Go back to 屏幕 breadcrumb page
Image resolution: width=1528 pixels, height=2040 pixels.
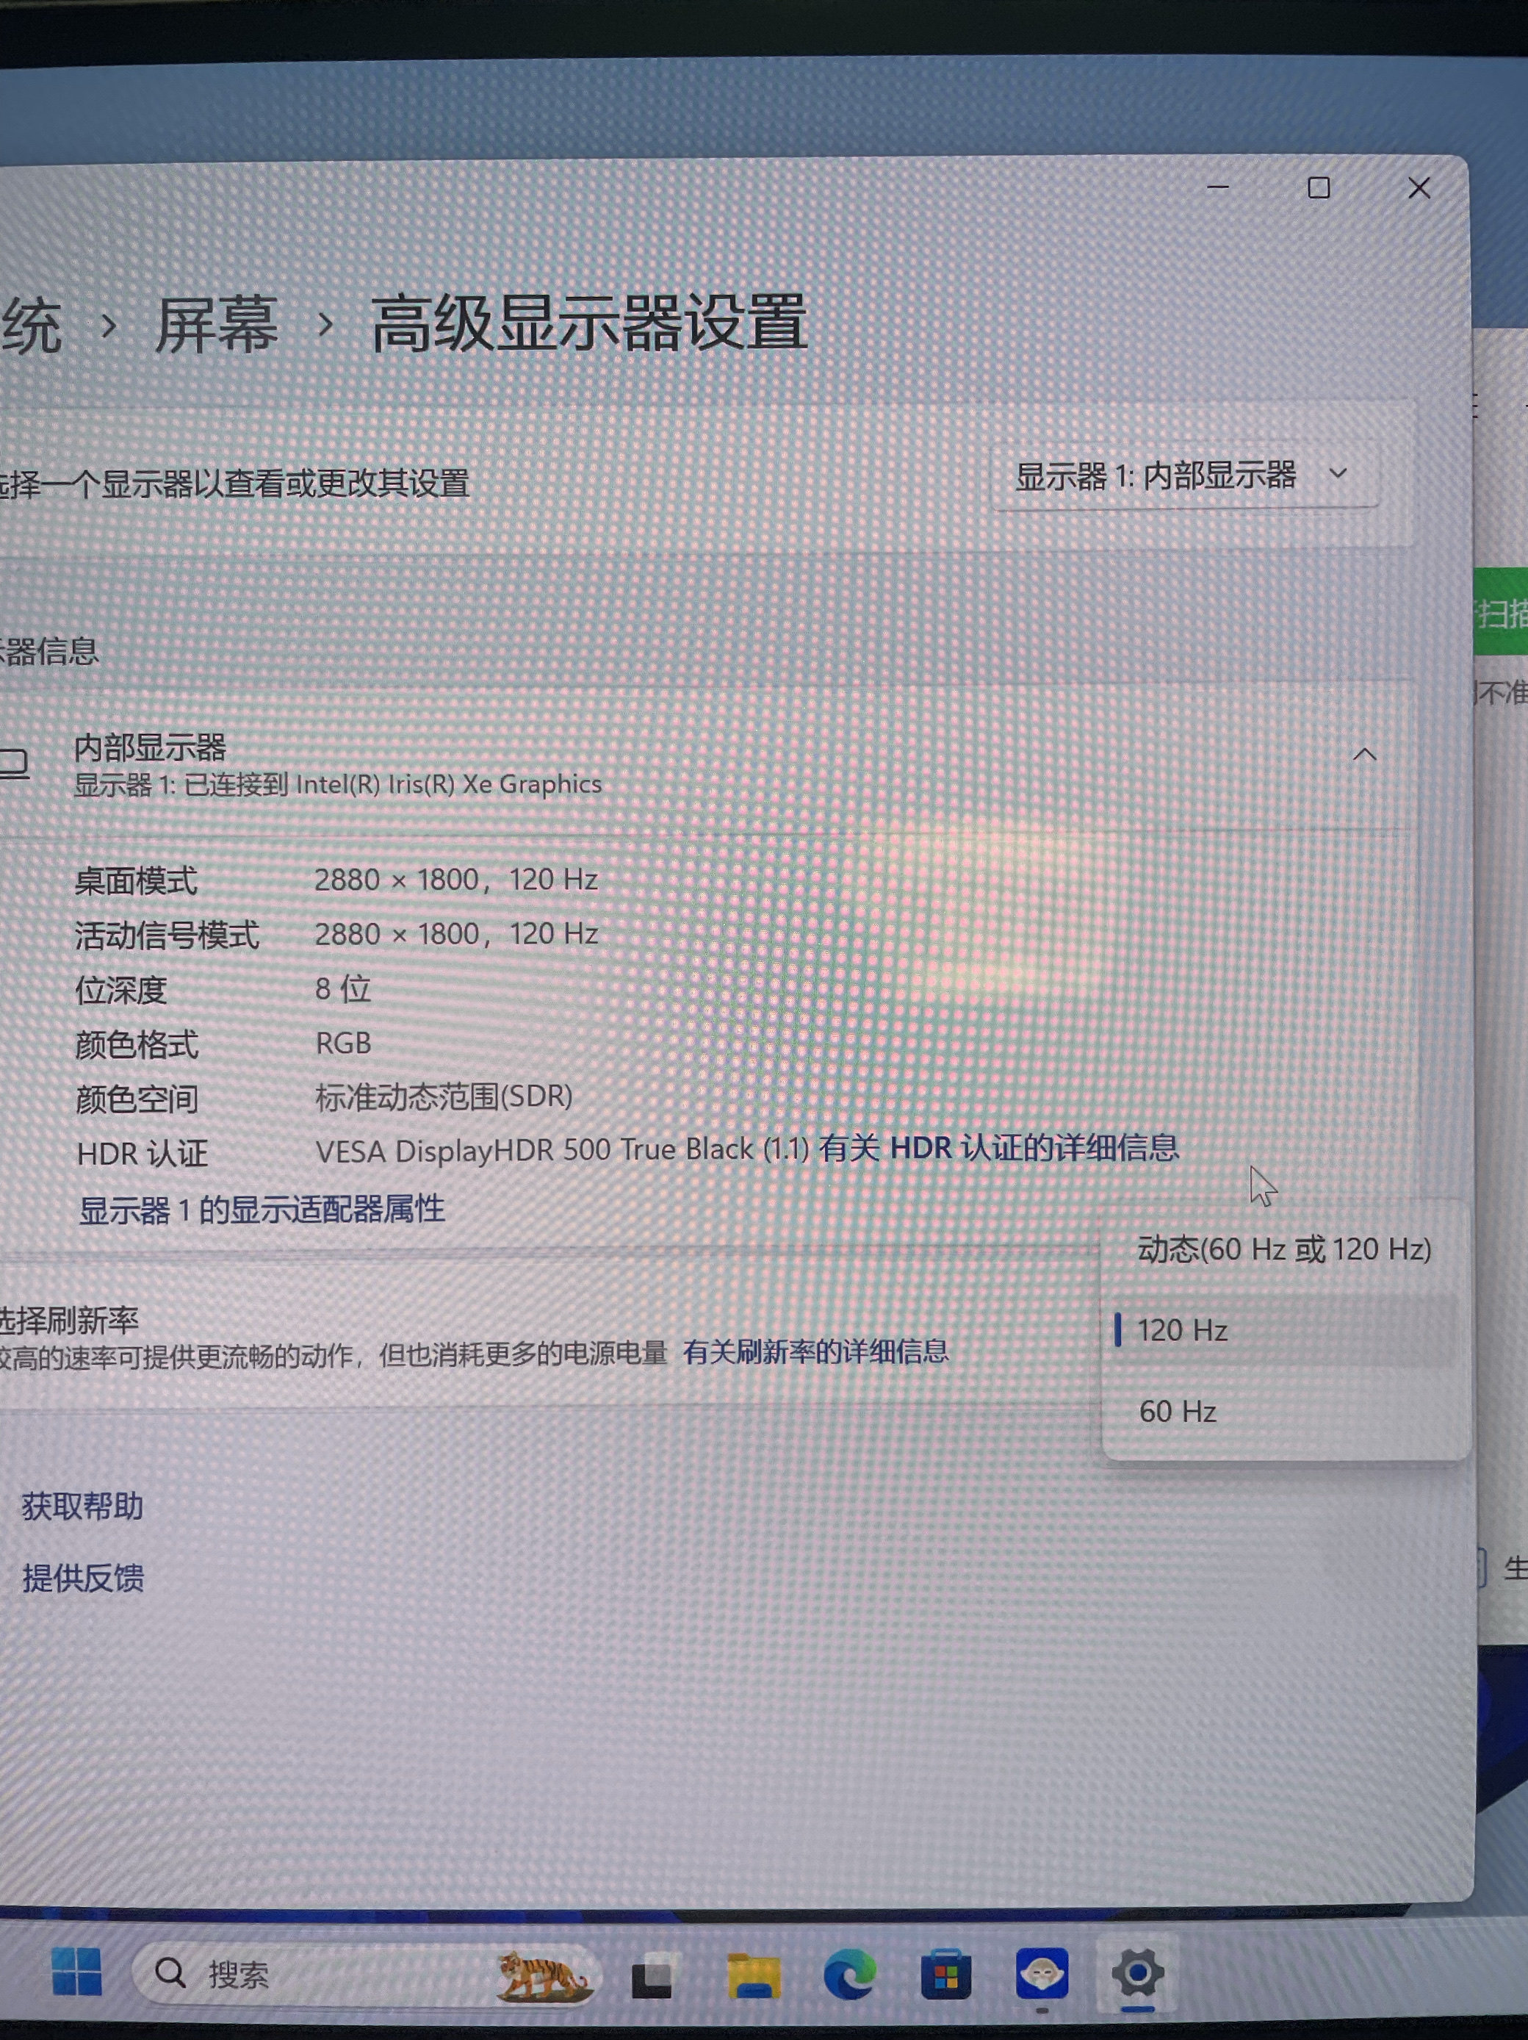(x=216, y=325)
